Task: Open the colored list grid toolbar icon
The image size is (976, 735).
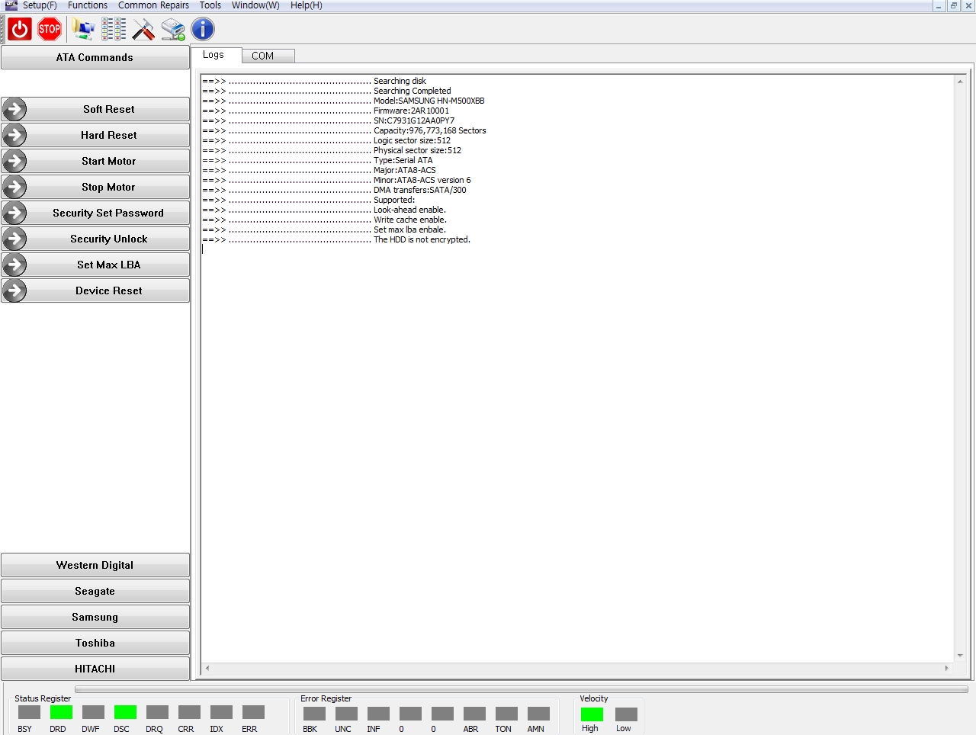Action: pyautogui.click(x=114, y=30)
